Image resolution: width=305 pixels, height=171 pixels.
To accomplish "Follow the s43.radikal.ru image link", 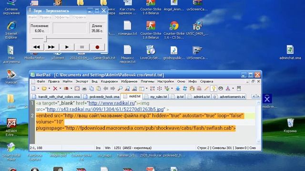I will click(x=105, y=109).
